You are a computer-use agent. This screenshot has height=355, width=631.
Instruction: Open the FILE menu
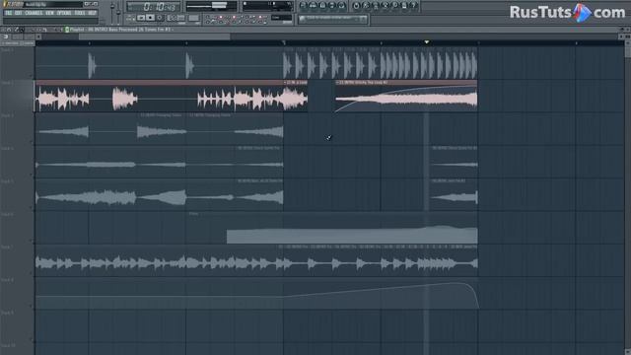point(9,13)
